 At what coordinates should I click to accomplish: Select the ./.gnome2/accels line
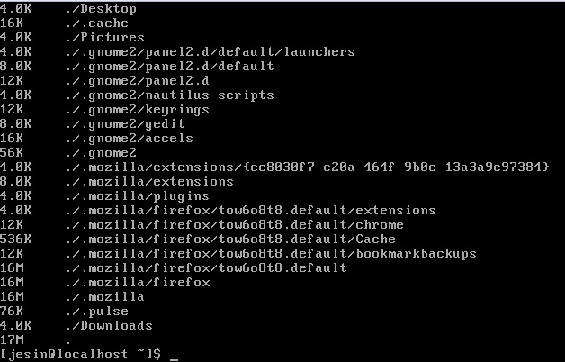coord(130,139)
